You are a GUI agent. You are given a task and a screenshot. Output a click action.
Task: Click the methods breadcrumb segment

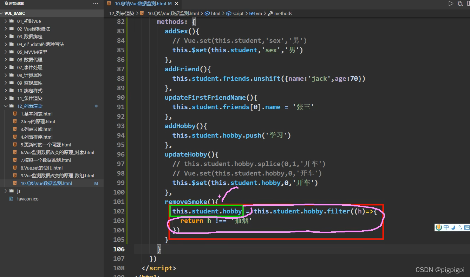point(283,13)
